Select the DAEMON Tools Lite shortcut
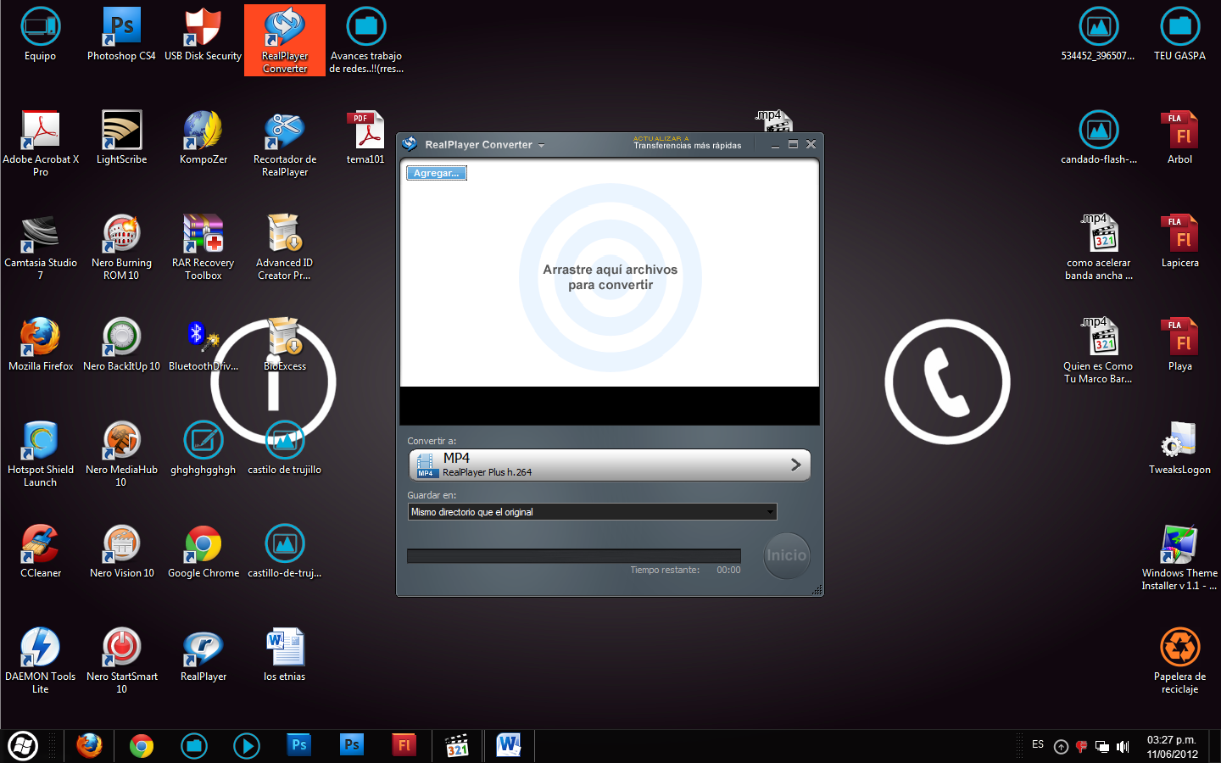The height and width of the screenshot is (763, 1221). 41,661
